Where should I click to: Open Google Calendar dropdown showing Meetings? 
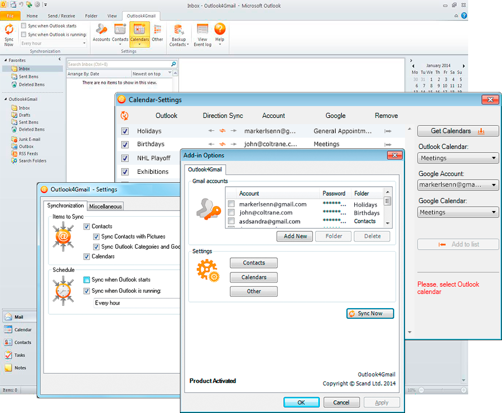coord(458,212)
